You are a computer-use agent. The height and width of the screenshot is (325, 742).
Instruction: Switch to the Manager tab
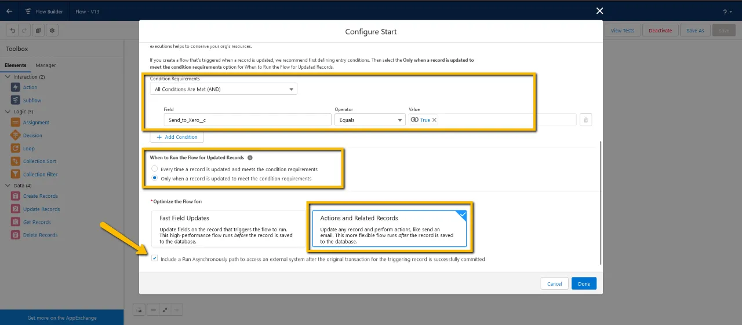(46, 65)
